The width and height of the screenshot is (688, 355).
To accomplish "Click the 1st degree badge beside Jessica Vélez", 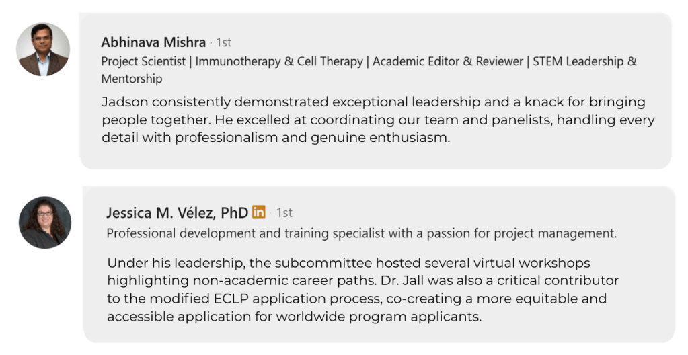I will (284, 213).
